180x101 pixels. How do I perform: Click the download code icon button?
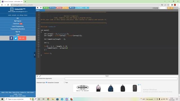[86, 8]
